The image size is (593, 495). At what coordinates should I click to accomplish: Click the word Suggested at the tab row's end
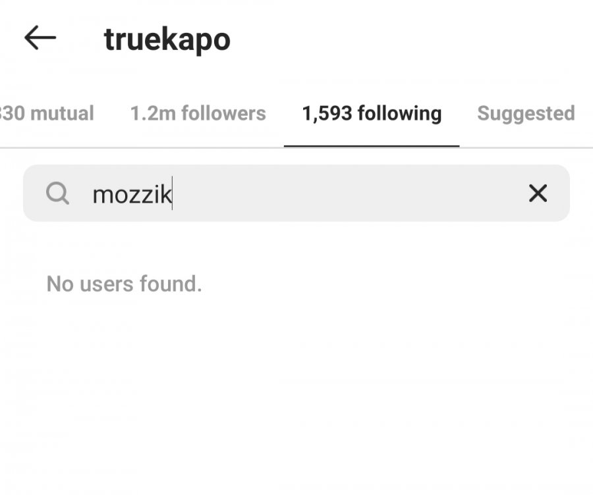click(526, 113)
